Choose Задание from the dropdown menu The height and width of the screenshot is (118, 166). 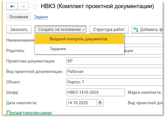[x=58, y=49]
